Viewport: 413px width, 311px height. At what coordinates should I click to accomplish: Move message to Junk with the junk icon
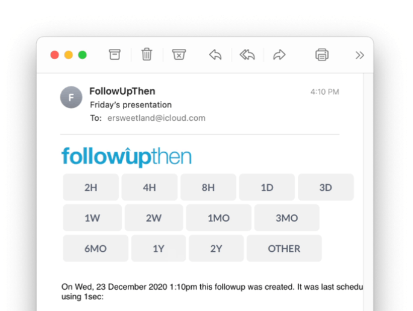tap(179, 54)
